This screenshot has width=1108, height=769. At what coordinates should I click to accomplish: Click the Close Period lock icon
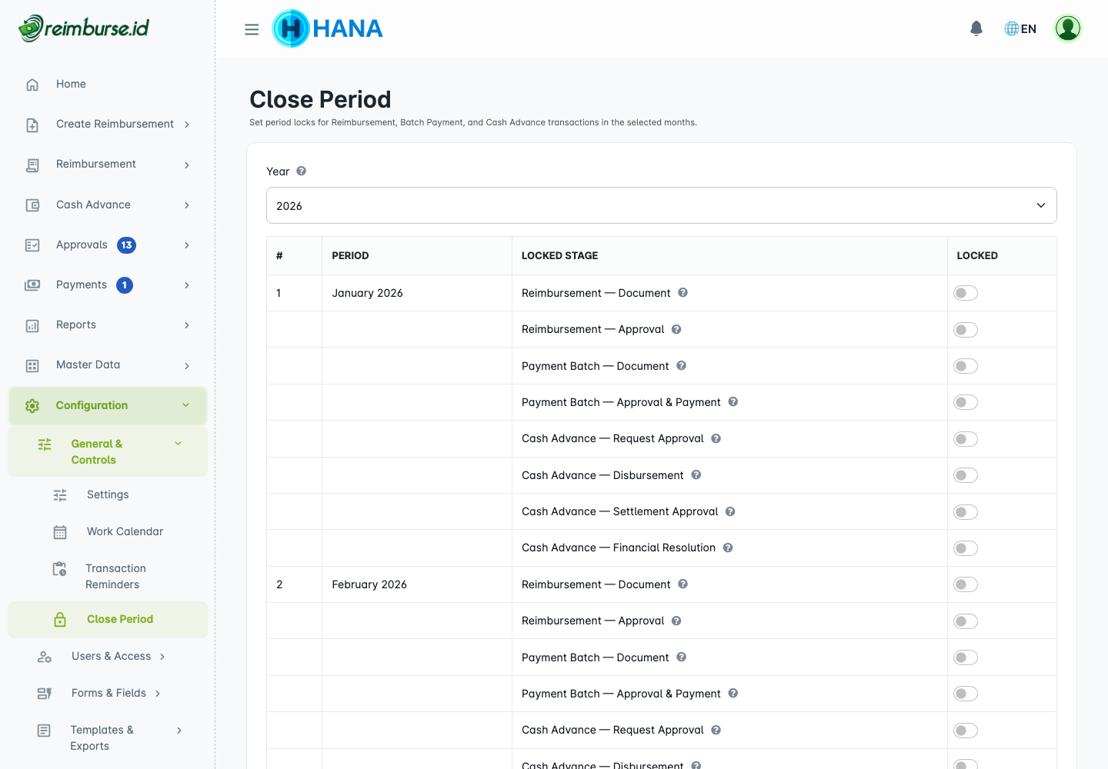pyautogui.click(x=60, y=619)
